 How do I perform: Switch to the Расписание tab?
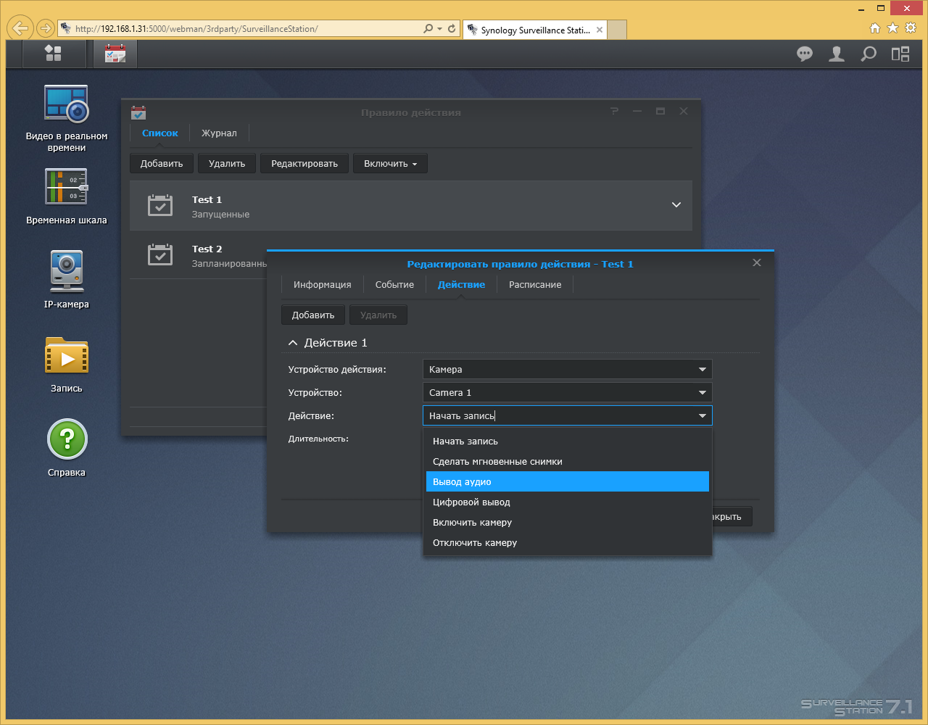(535, 284)
